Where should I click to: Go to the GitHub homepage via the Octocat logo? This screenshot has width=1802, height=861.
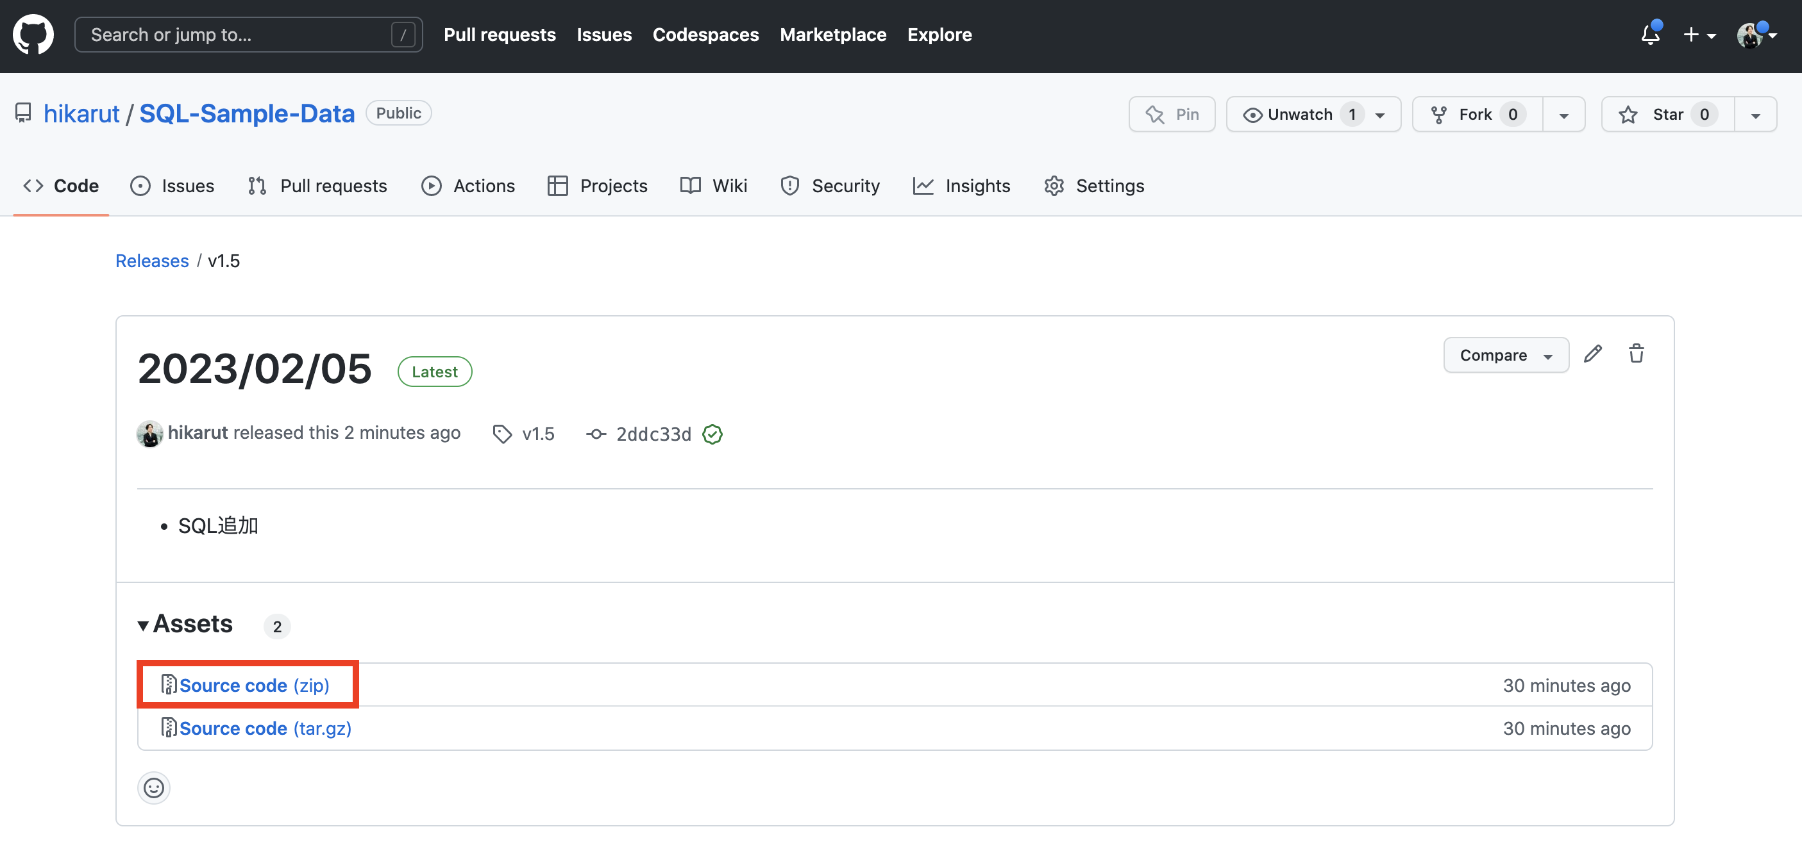tap(33, 34)
